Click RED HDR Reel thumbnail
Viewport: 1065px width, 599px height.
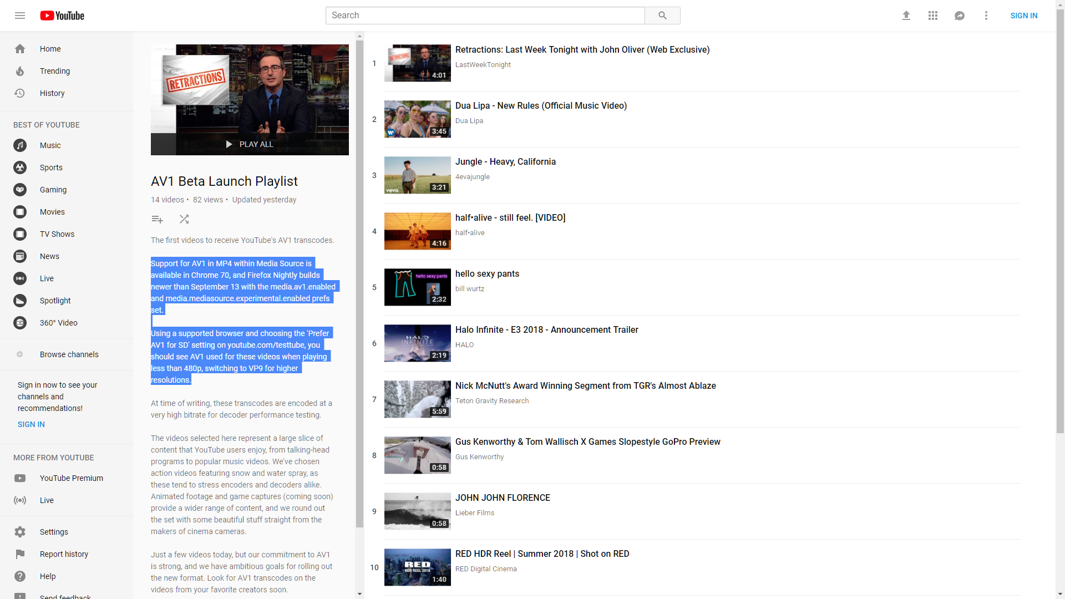418,567
